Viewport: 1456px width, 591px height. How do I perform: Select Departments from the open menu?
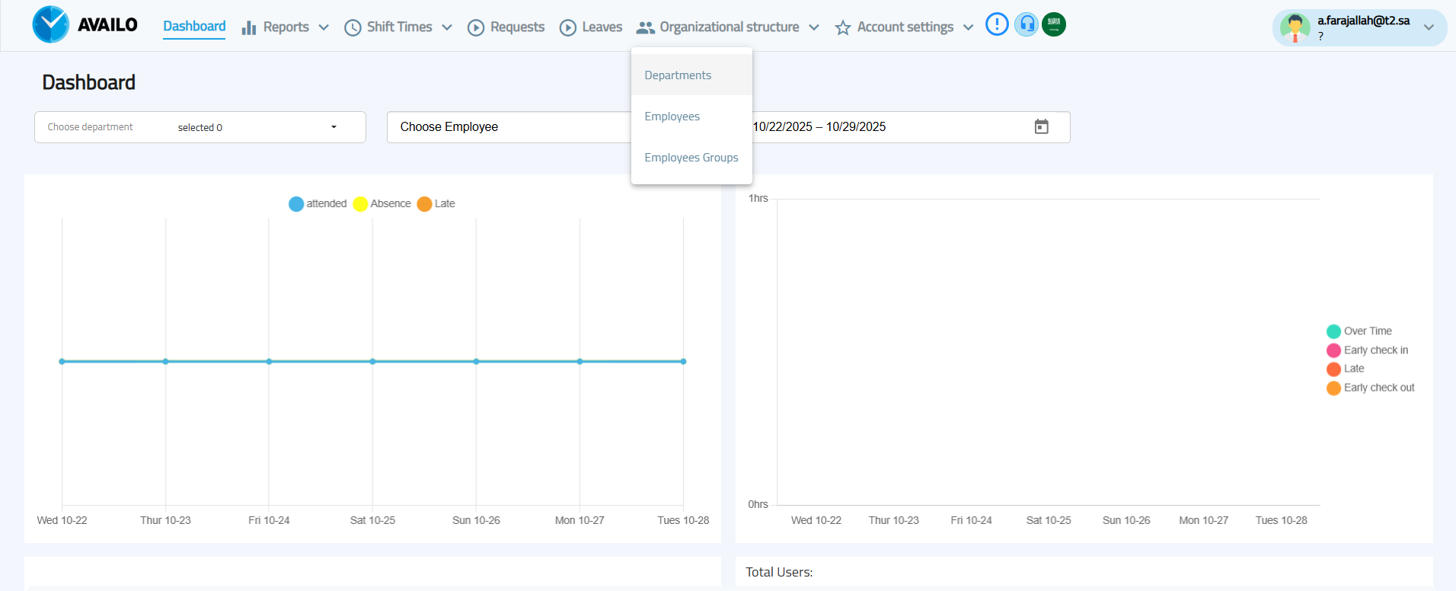(x=678, y=75)
